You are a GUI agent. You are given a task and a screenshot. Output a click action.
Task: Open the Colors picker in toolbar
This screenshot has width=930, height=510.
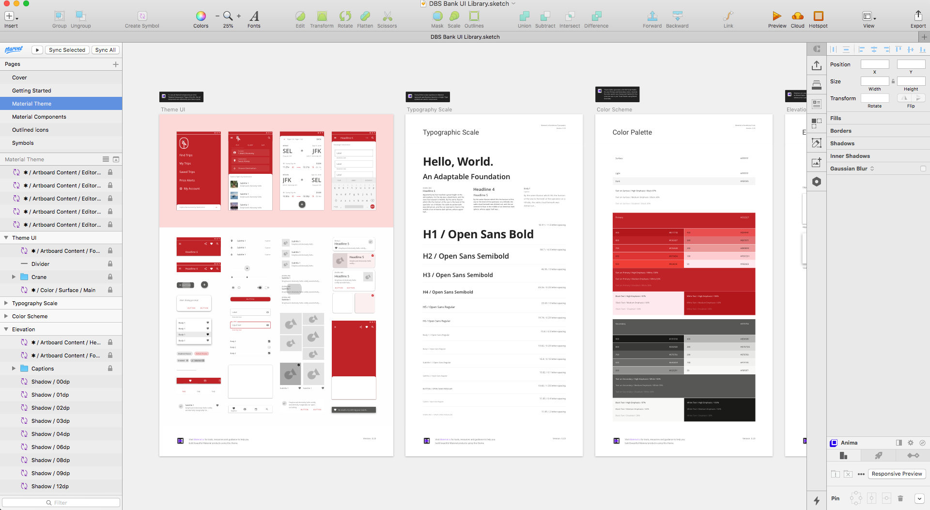coord(201,16)
